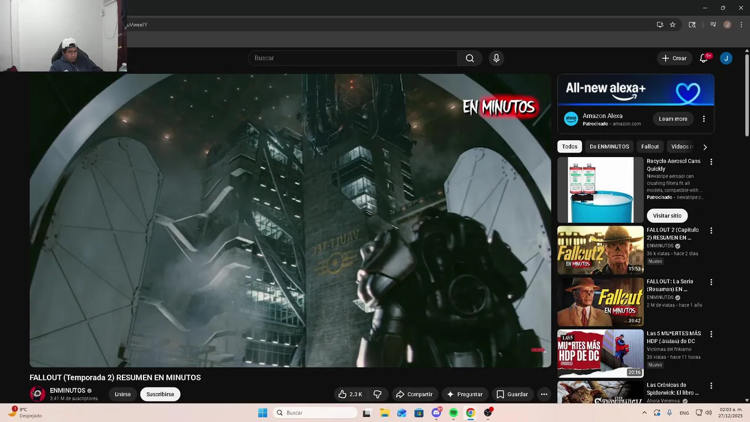Open OBS Studio from taskbar

point(488,413)
